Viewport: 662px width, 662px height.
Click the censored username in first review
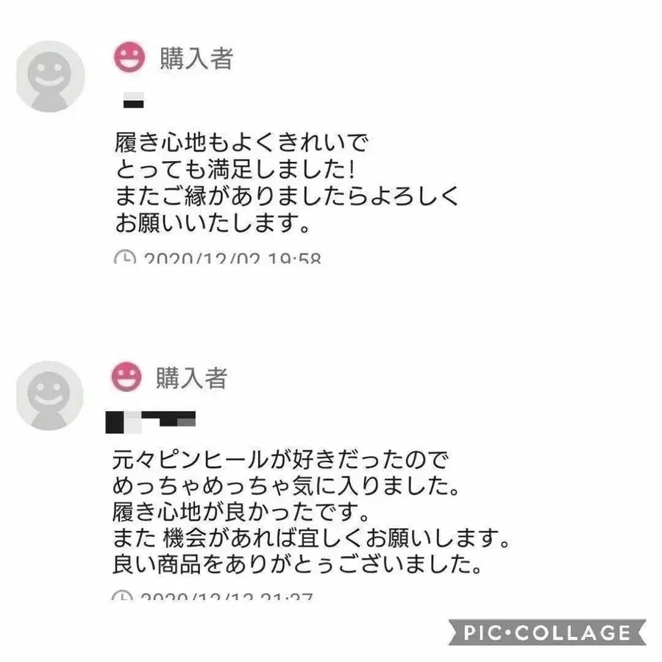coord(133,100)
